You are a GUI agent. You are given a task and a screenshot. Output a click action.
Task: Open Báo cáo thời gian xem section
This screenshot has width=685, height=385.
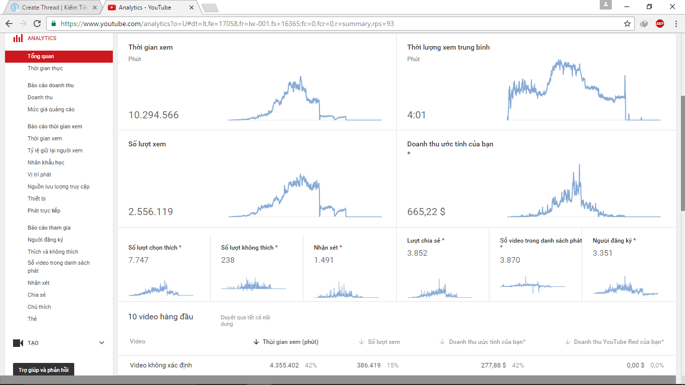tap(55, 127)
